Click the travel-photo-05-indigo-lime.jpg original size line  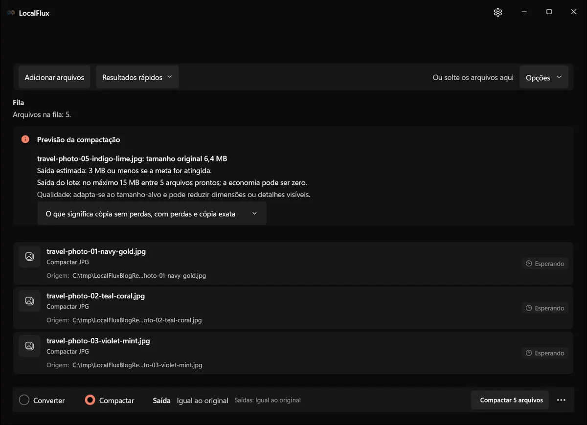[132, 158]
